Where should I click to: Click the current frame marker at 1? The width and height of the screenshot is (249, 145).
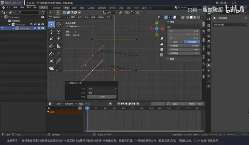pos(87,108)
